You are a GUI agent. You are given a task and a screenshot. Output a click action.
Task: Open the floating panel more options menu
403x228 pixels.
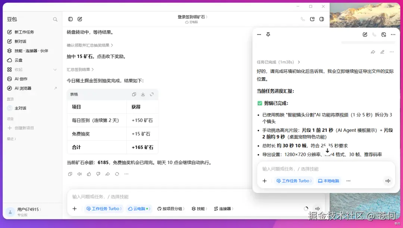(x=393, y=34)
